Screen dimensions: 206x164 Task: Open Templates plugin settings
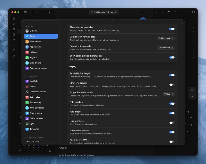tap(35, 129)
